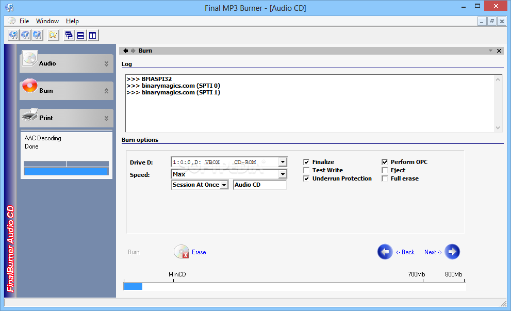Click the 'AAC Decoding' status text

pyautogui.click(x=43, y=138)
